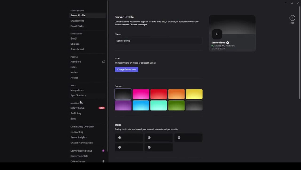Click the NEW badge next to Safety Setup
301x170 pixels.
[x=101, y=108]
